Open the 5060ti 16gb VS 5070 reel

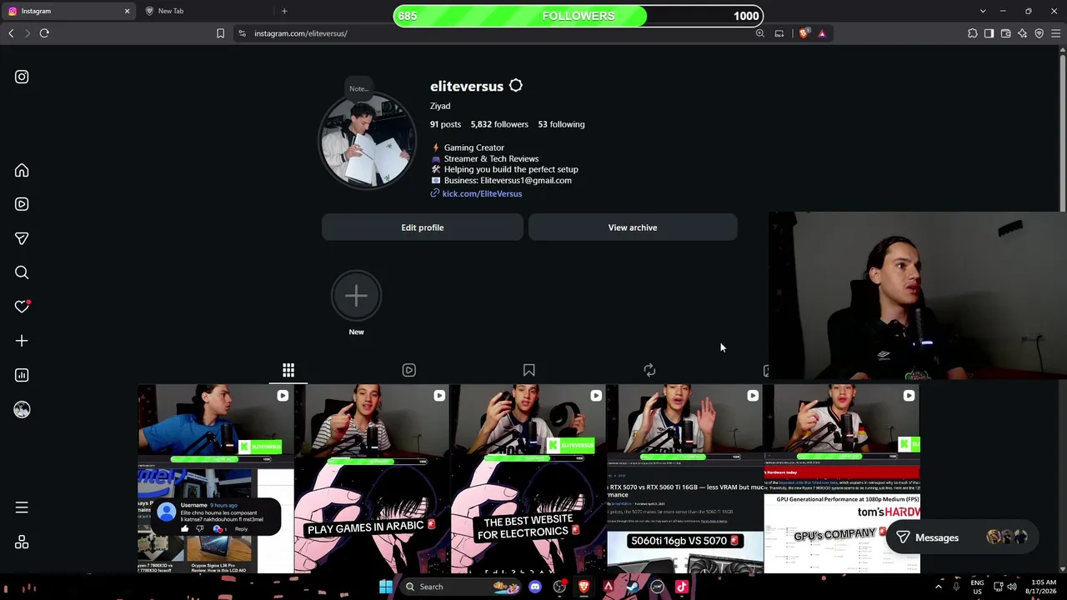pos(685,479)
